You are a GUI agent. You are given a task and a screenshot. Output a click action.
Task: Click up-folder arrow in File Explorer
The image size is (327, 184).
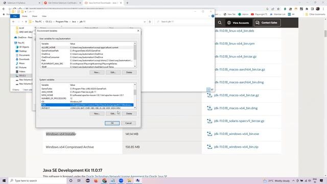(26, 21)
